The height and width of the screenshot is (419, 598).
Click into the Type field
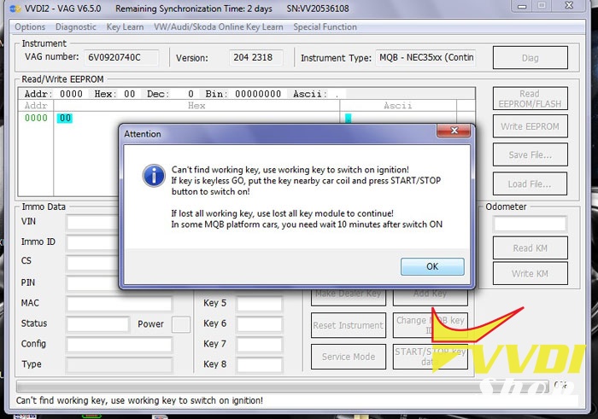[119, 365]
